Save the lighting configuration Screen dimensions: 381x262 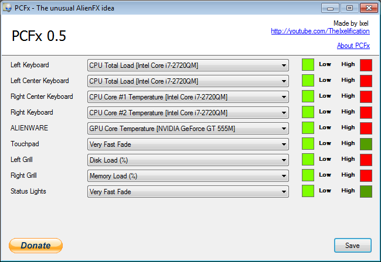(x=352, y=246)
